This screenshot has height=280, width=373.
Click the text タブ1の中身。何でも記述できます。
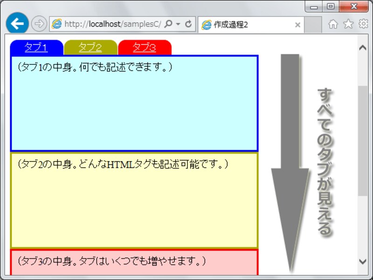(95, 67)
